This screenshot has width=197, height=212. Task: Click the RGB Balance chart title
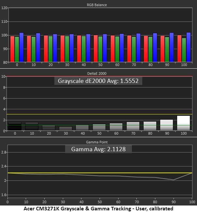click(x=97, y=5)
